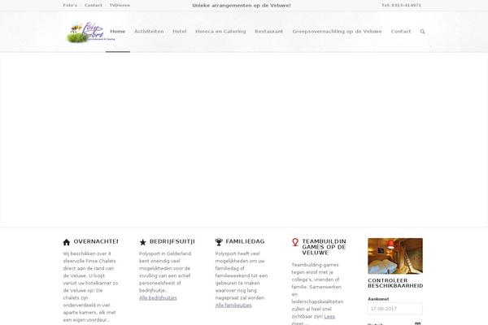Viewport: 488px width, 325px height.
Task: Follow the Alle bedrijfsuitjes link
Action: click(x=158, y=298)
